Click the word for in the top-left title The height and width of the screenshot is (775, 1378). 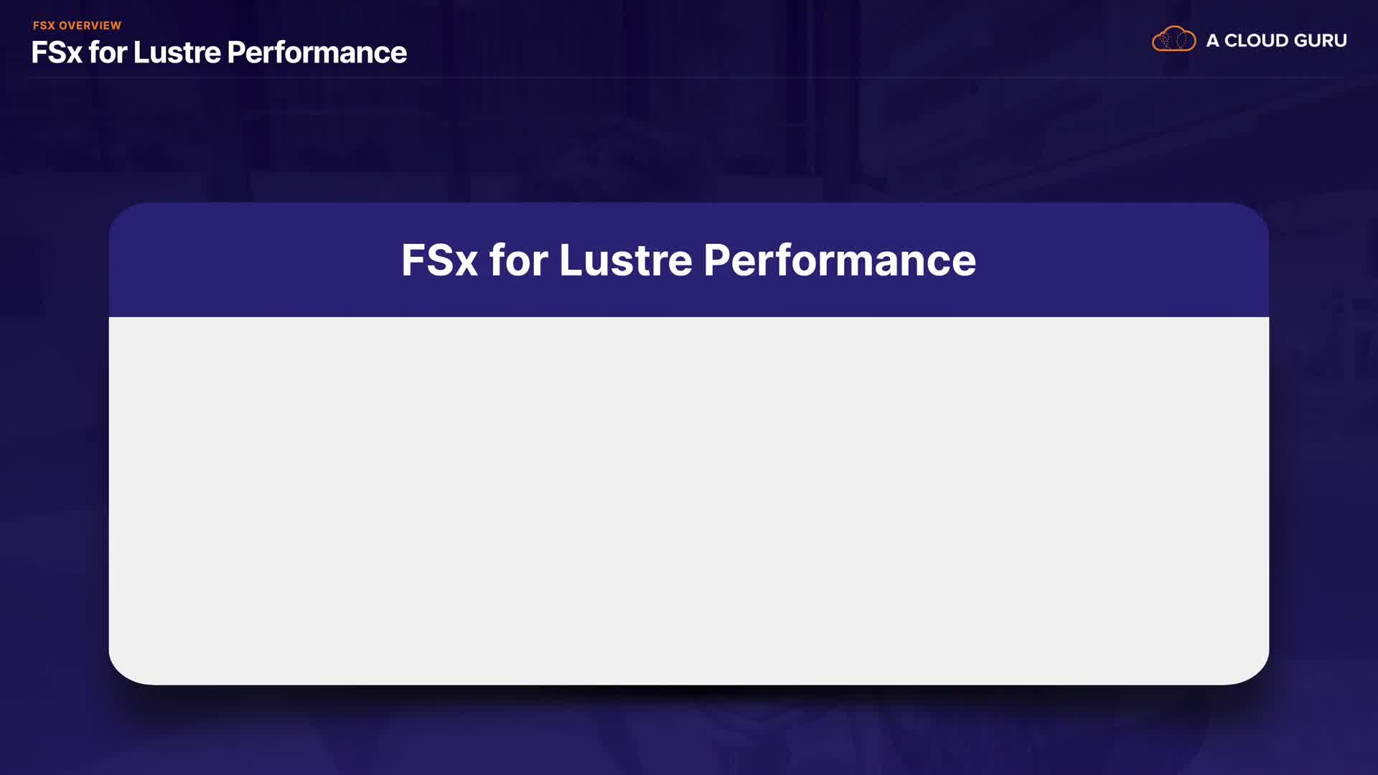click(x=108, y=53)
